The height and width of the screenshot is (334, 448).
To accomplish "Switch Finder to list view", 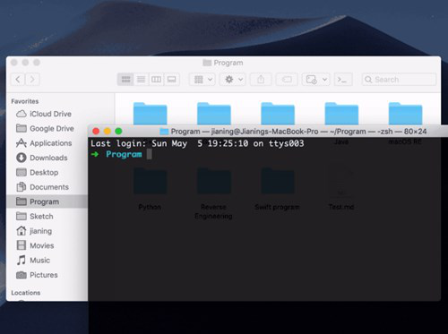I will 141,80.
